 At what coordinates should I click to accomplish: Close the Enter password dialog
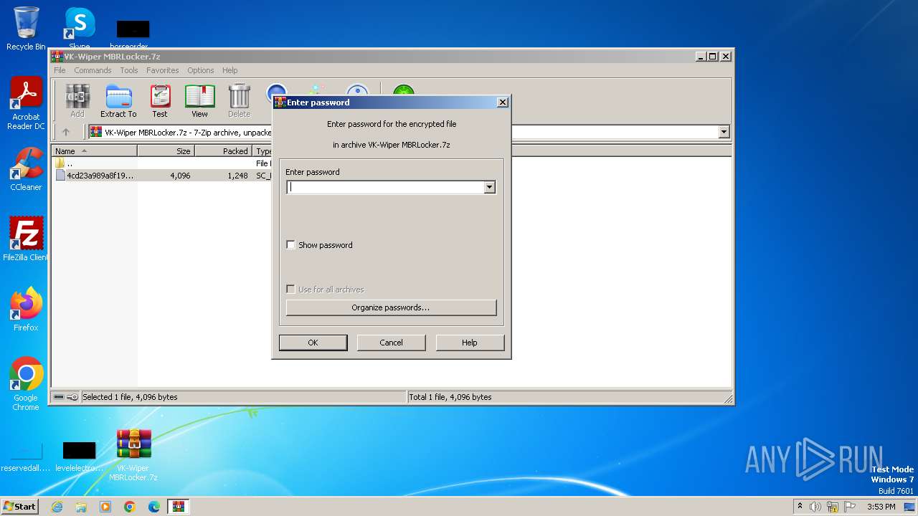[x=503, y=102]
